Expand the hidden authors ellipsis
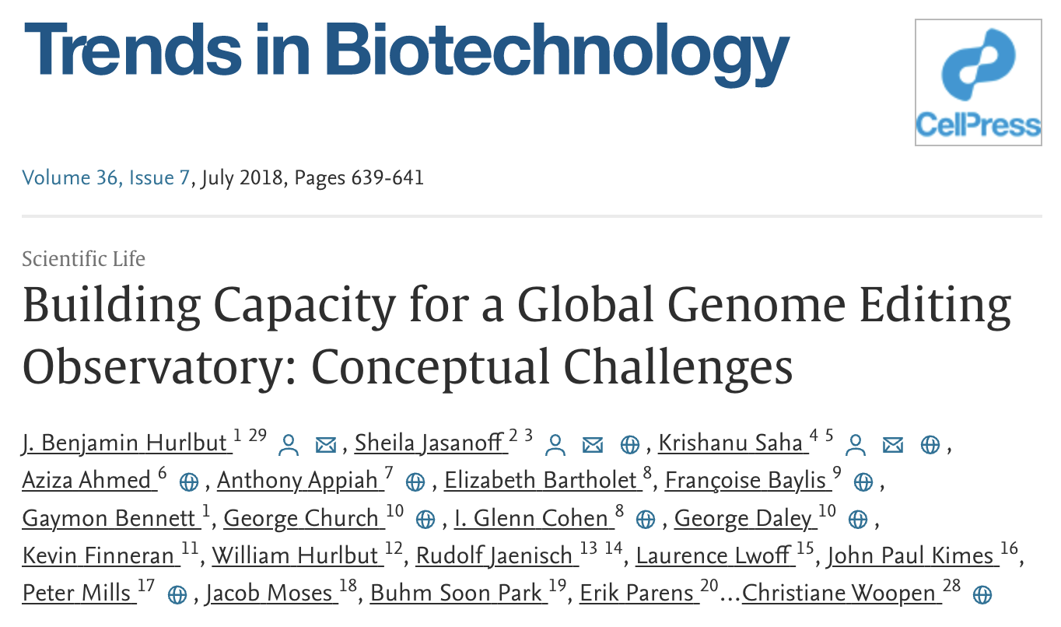This screenshot has width=1061, height=627. [x=730, y=594]
